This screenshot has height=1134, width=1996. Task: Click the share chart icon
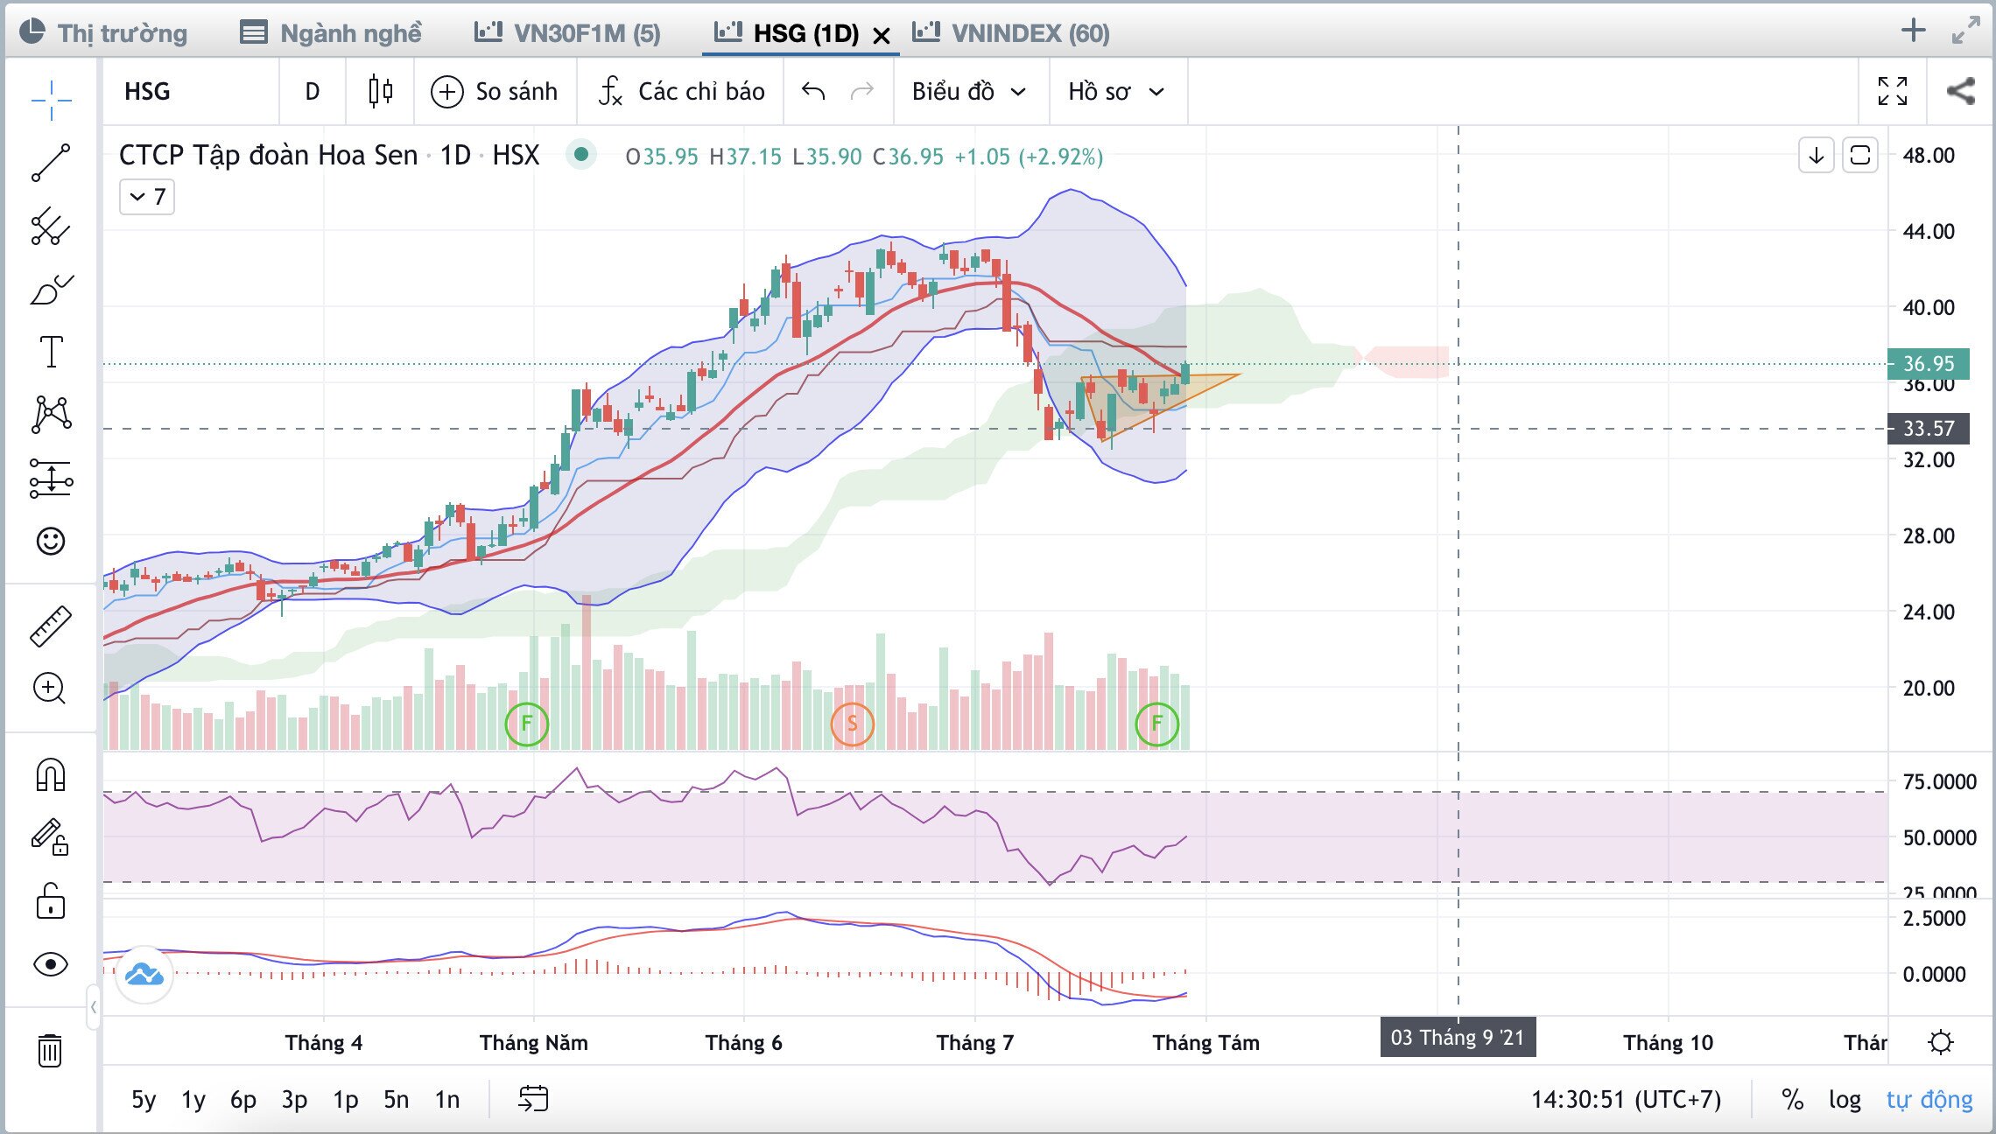point(1961,91)
